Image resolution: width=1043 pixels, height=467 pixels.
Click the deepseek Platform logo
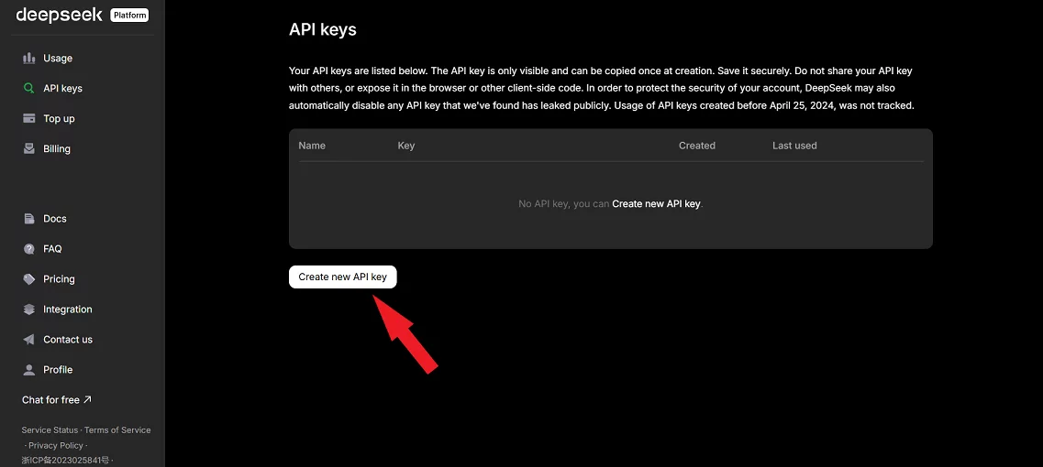[x=83, y=15]
